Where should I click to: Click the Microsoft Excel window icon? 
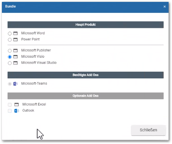pyautogui.click(x=16, y=104)
